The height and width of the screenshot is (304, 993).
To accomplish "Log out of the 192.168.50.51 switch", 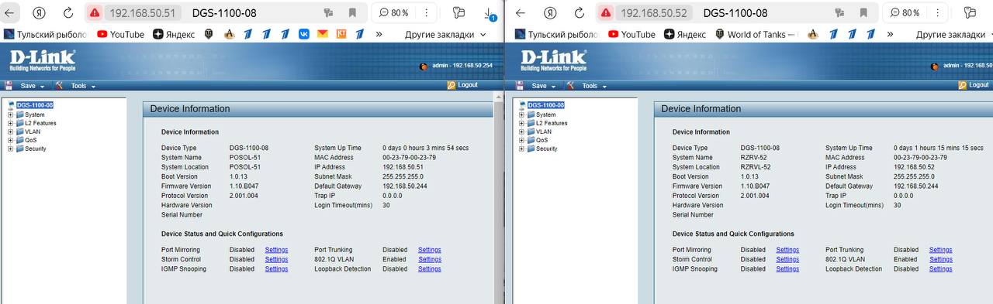I will tap(462, 85).
